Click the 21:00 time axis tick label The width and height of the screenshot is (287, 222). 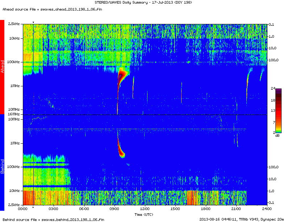pyautogui.click(x=236, y=209)
